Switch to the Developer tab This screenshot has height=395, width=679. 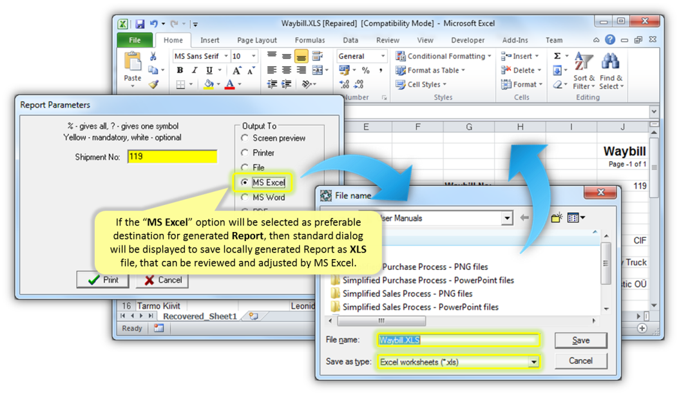click(x=468, y=40)
